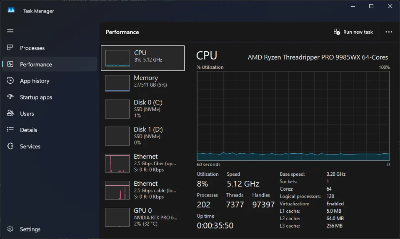
Task: Click the 7377 threads count
Action: (x=235, y=204)
